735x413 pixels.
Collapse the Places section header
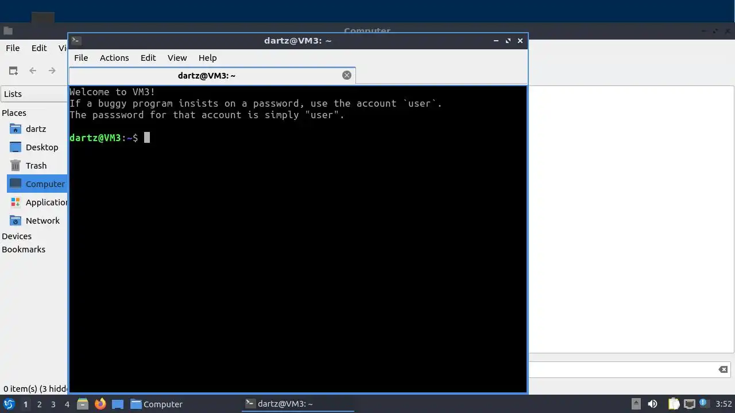pyautogui.click(x=14, y=113)
